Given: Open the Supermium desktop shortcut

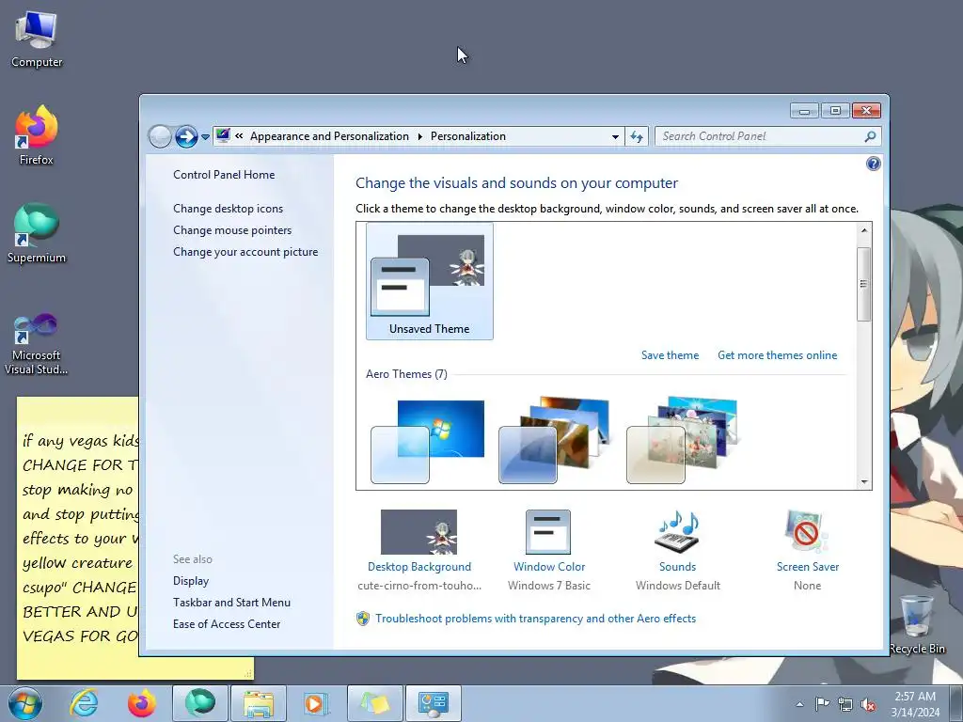Looking at the screenshot, I should tap(37, 233).
